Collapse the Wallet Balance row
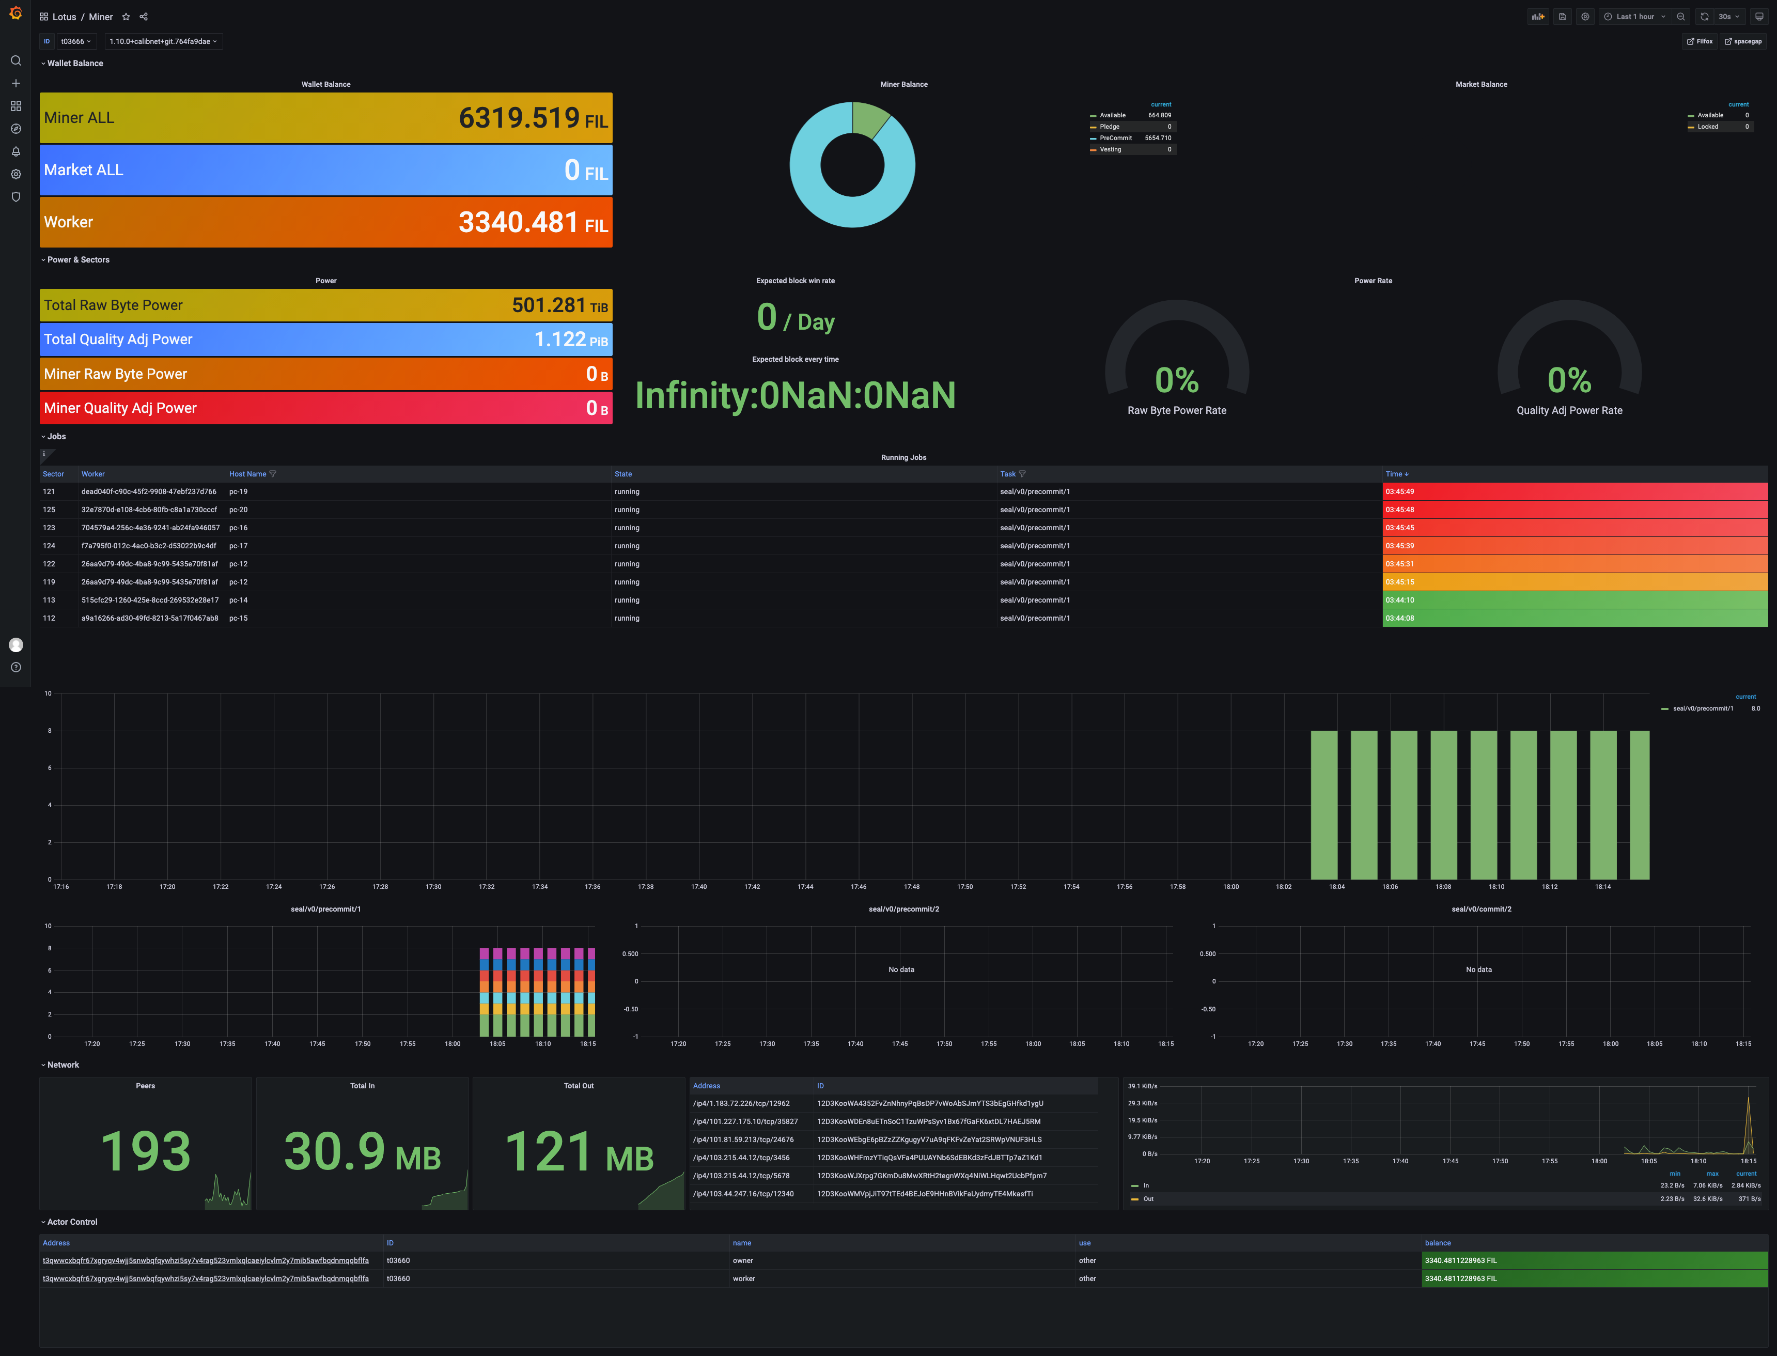The width and height of the screenshot is (1777, 1356). pos(74,63)
